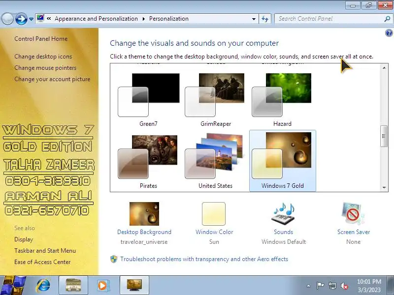
Task: Open the network tray icon
Action: (x=332, y=286)
